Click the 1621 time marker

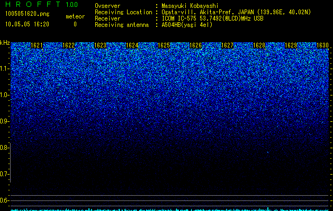[37, 45]
